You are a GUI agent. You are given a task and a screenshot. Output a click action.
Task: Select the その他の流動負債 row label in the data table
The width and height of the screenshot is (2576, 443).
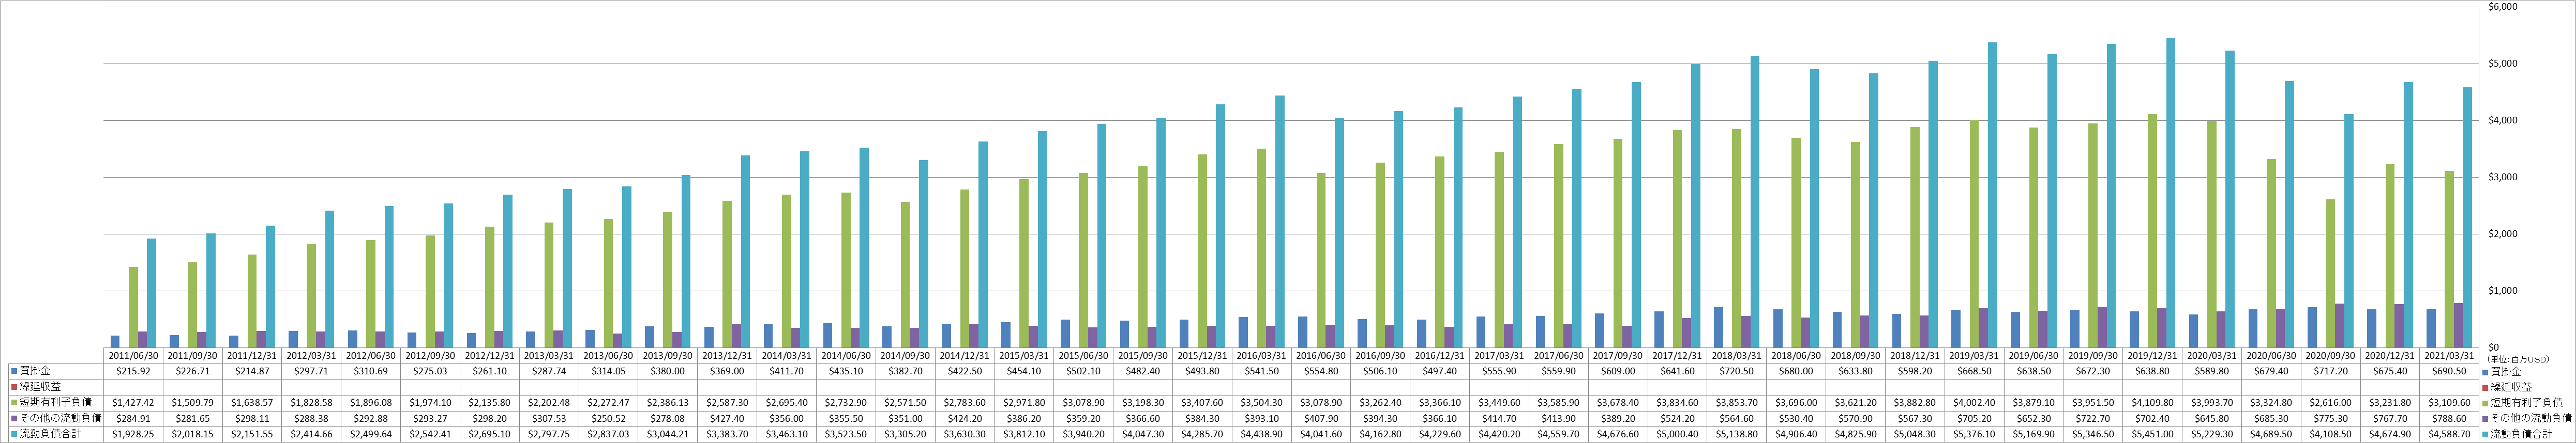click(60, 419)
